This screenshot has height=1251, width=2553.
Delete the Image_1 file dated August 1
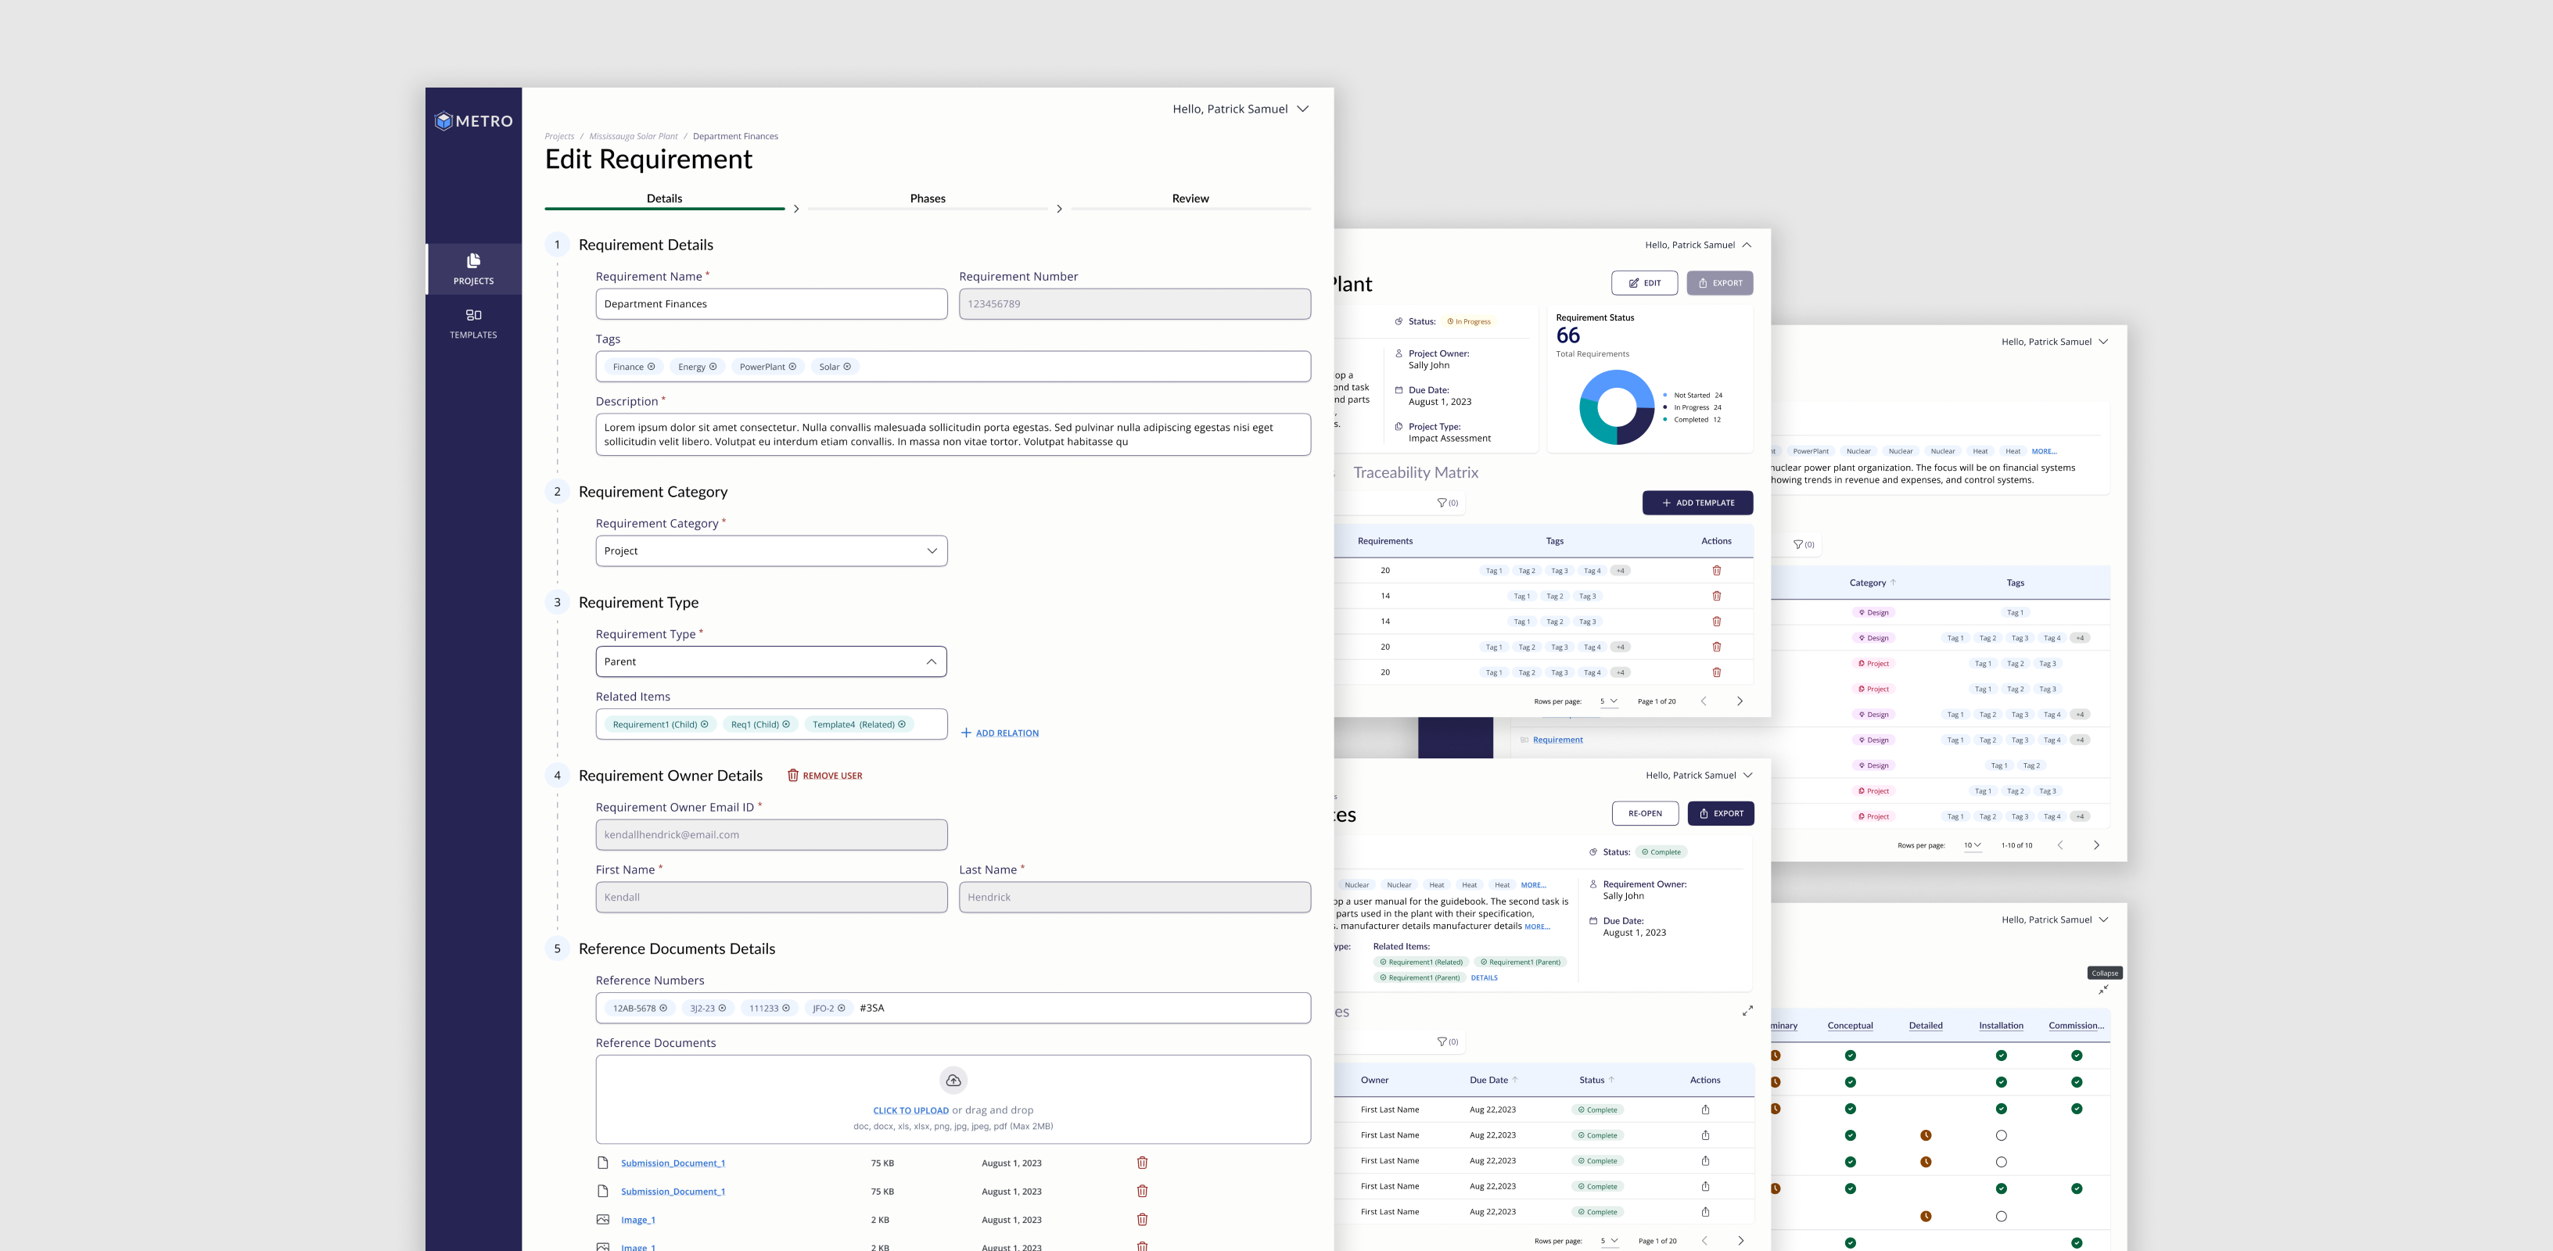[1142, 1219]
